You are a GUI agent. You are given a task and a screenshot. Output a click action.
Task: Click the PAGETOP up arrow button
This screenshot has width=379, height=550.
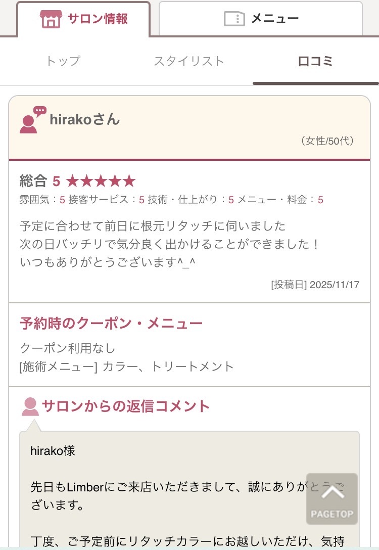tap(332, 498)
